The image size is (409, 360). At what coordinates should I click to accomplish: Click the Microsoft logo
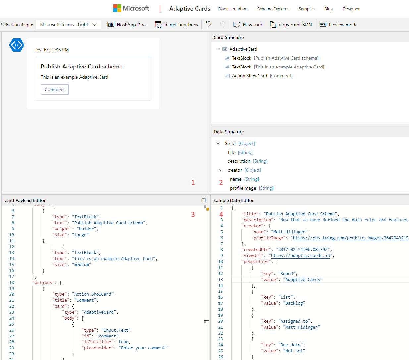coord(131,8)
